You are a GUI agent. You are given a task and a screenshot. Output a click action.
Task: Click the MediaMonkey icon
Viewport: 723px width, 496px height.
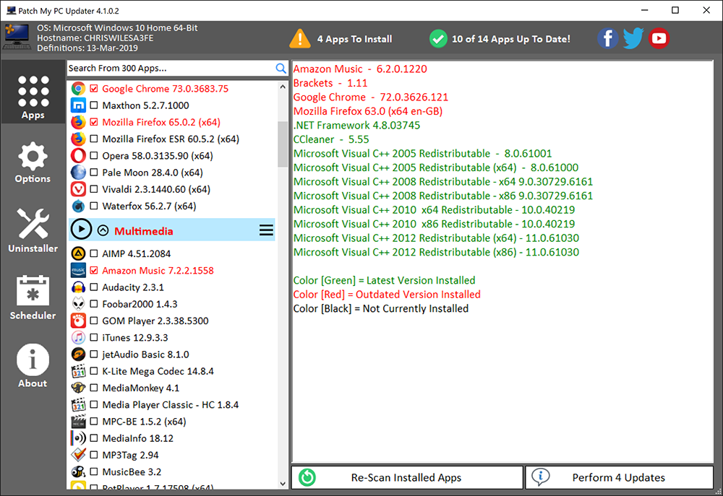pyautogui.click(x=78, y=388)
